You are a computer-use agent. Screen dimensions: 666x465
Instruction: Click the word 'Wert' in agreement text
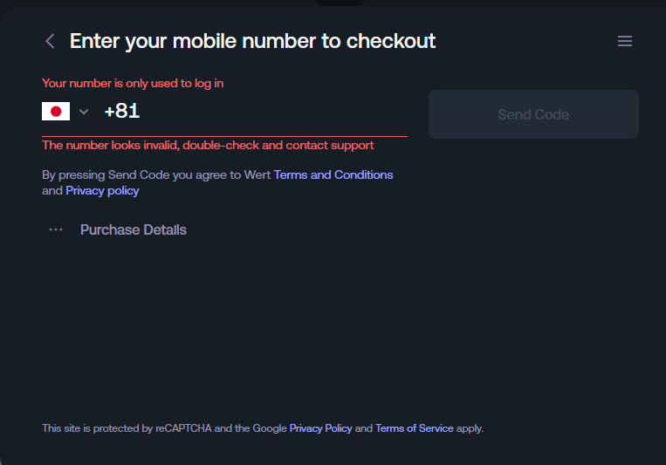point(257,175)
